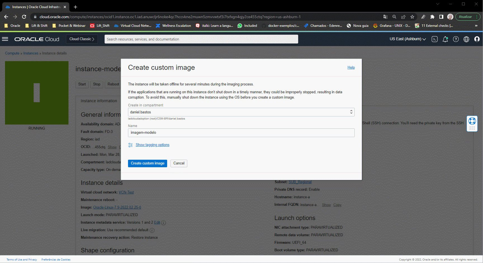Open the US East (Ashburn) region selector
This screenshot has height=263, width=483.
408,39
